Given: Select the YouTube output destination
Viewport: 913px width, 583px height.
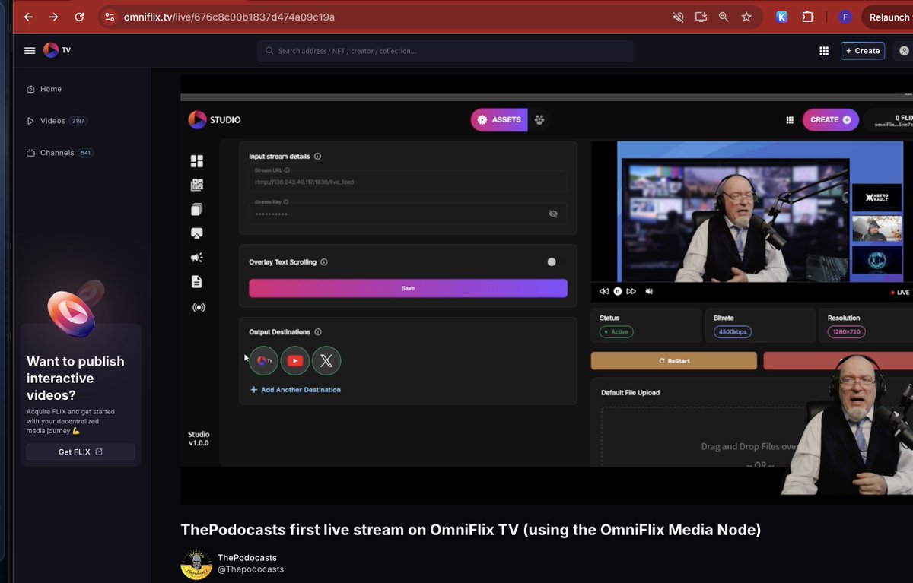Looking at the screenshot, I should (295, 360).
